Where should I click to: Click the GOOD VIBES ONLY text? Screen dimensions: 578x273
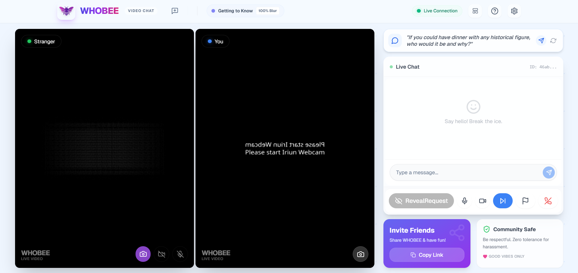tap(506, 256)
